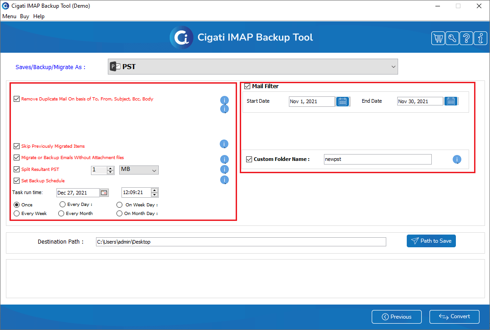Screen dimensions: 490x330
Task: Click the question mark help icon
Action: 466,38
